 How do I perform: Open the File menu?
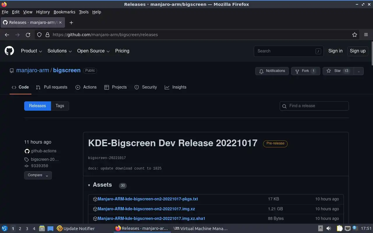tap(5, 12)
